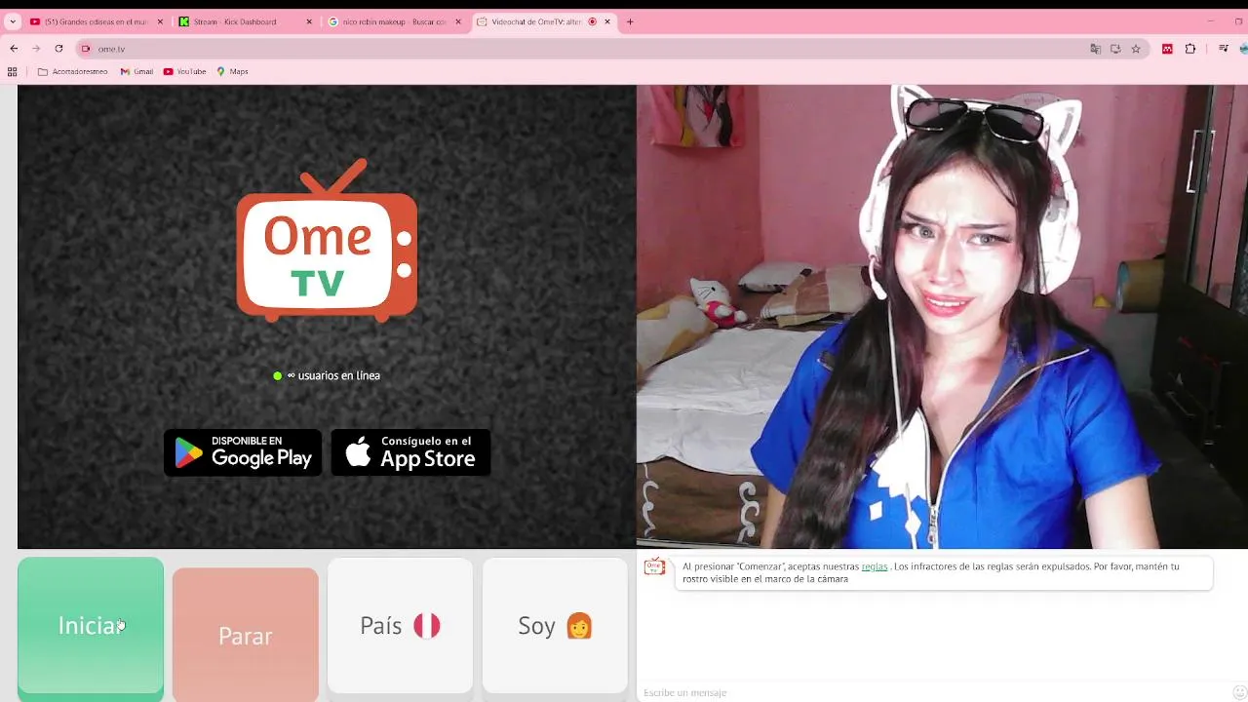
Task: Click the OmeTV logo
Action: 328,240
